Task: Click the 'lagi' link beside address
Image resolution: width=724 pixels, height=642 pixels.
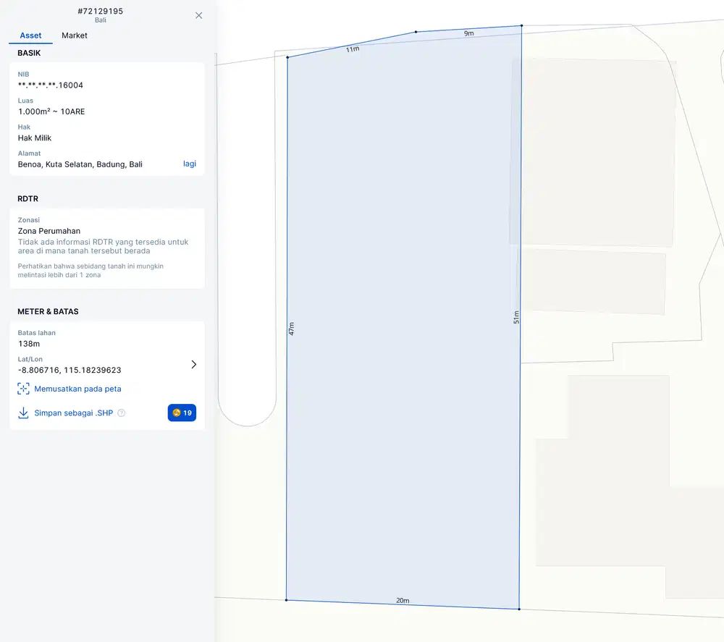Action: [x=189, y=164]
